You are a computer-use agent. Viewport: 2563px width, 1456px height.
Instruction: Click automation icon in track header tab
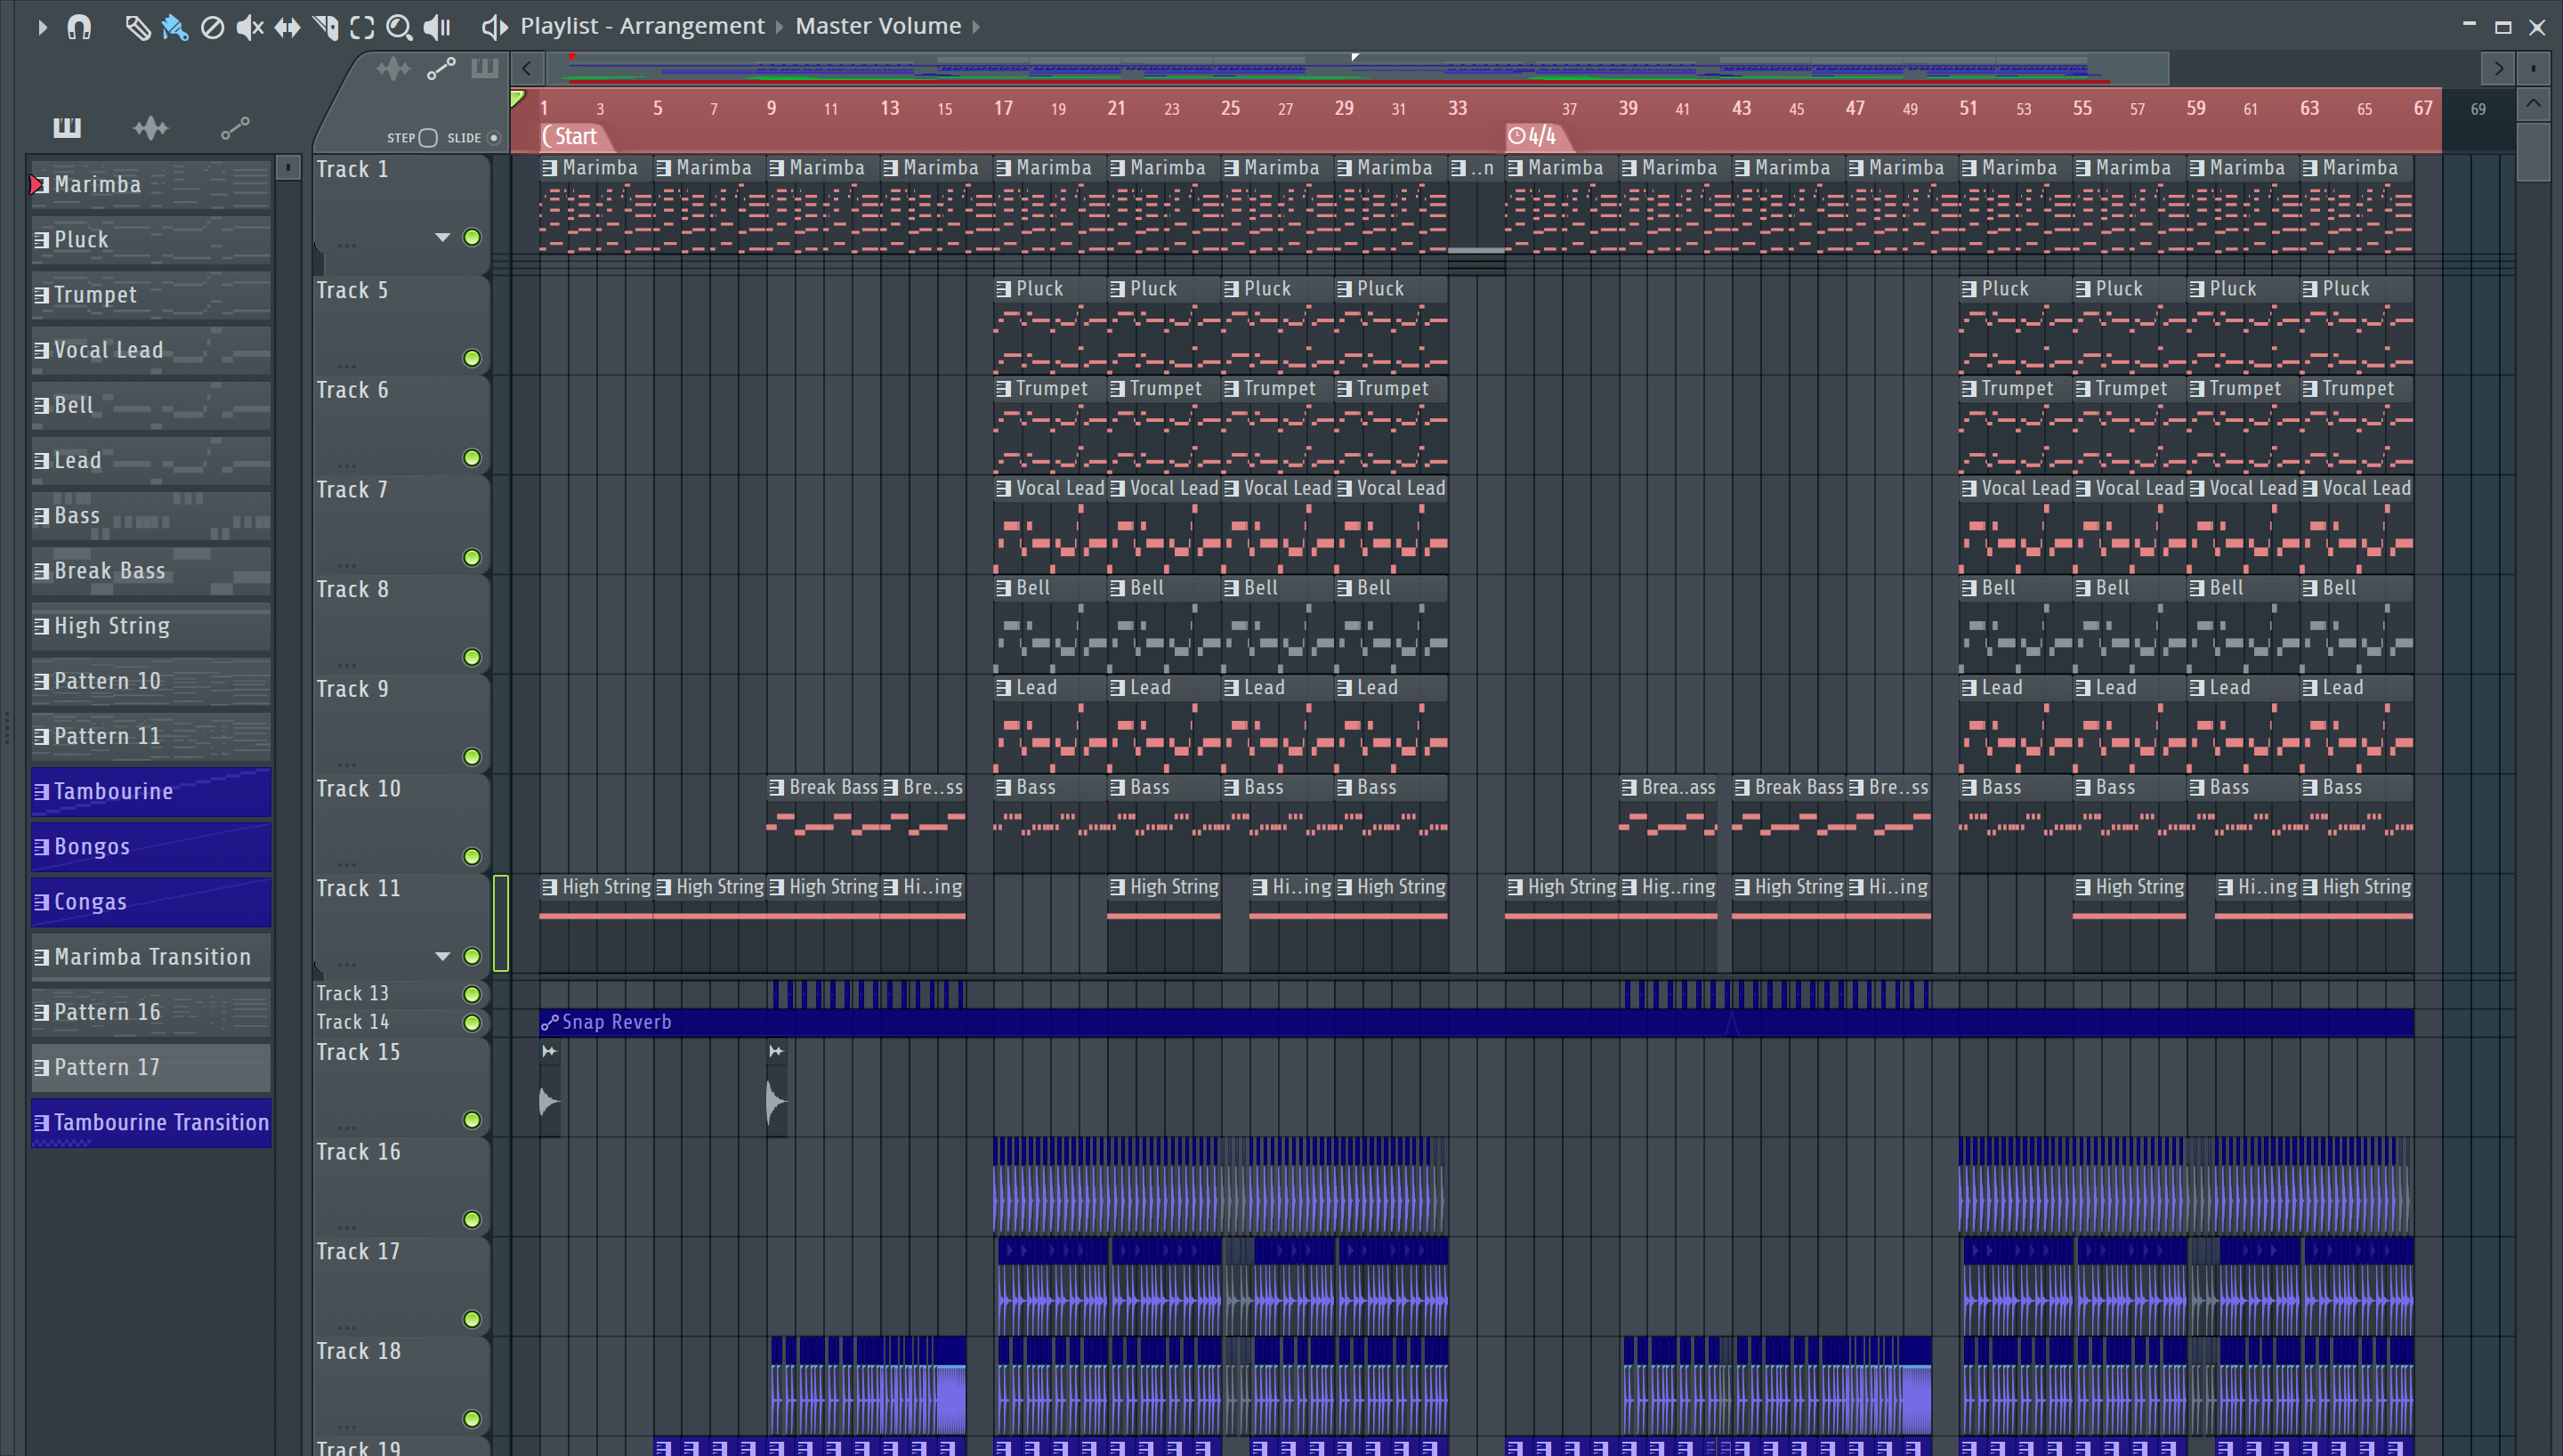click(x=441, y=69)
